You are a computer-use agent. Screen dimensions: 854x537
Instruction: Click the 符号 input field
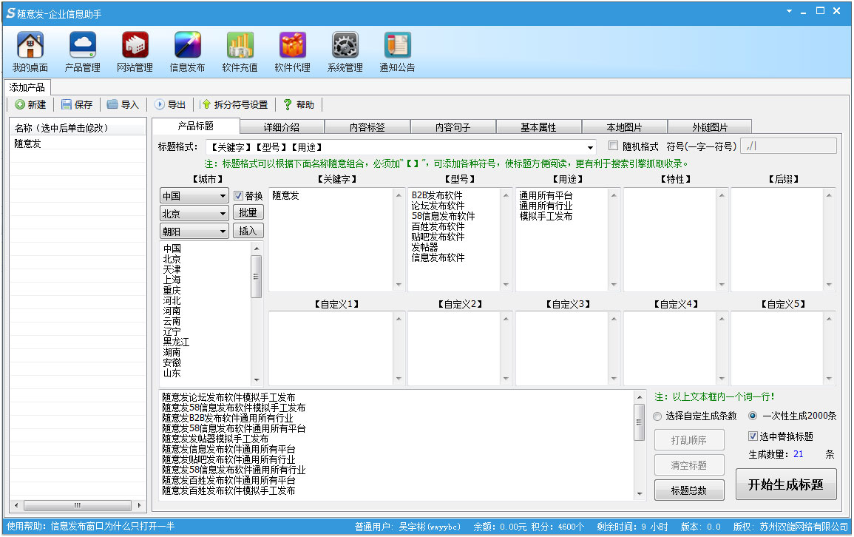(x=788, y=146)
